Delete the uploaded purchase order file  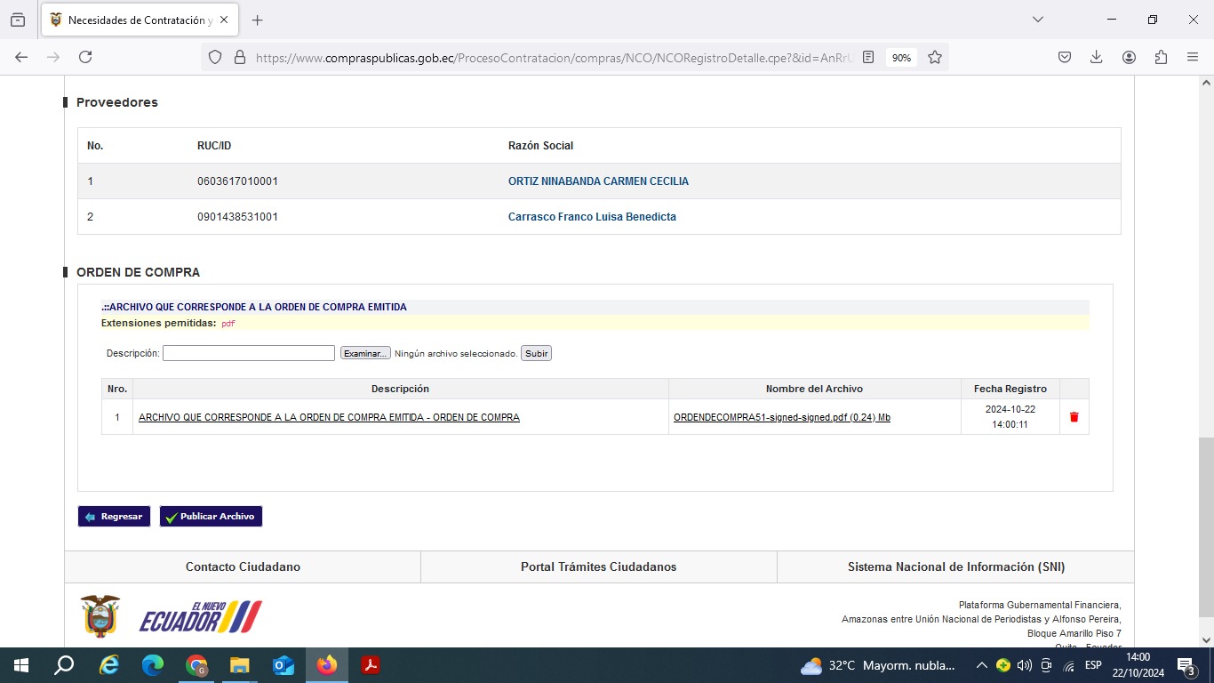point(1074,417)
